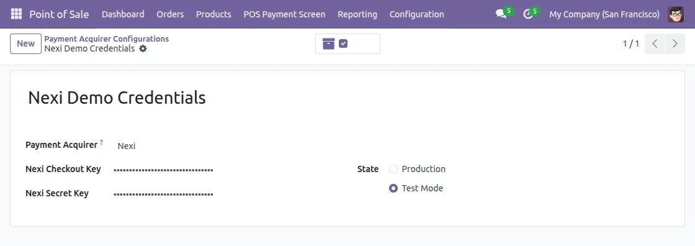This screenshot has width=695, height=246.
Task: Click the archive box icon
Action: [328, 43]
